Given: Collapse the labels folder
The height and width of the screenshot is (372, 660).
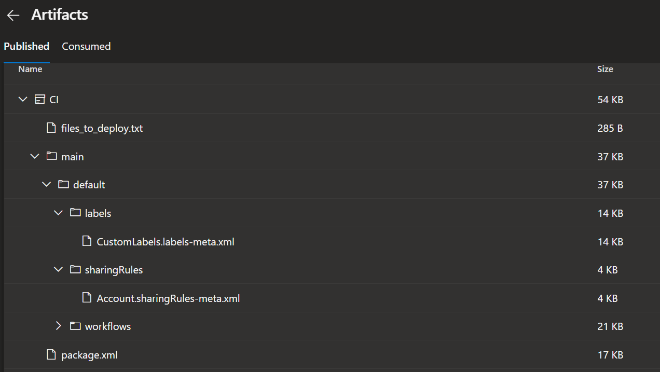Looking at the screenshot, I should 58,213.
